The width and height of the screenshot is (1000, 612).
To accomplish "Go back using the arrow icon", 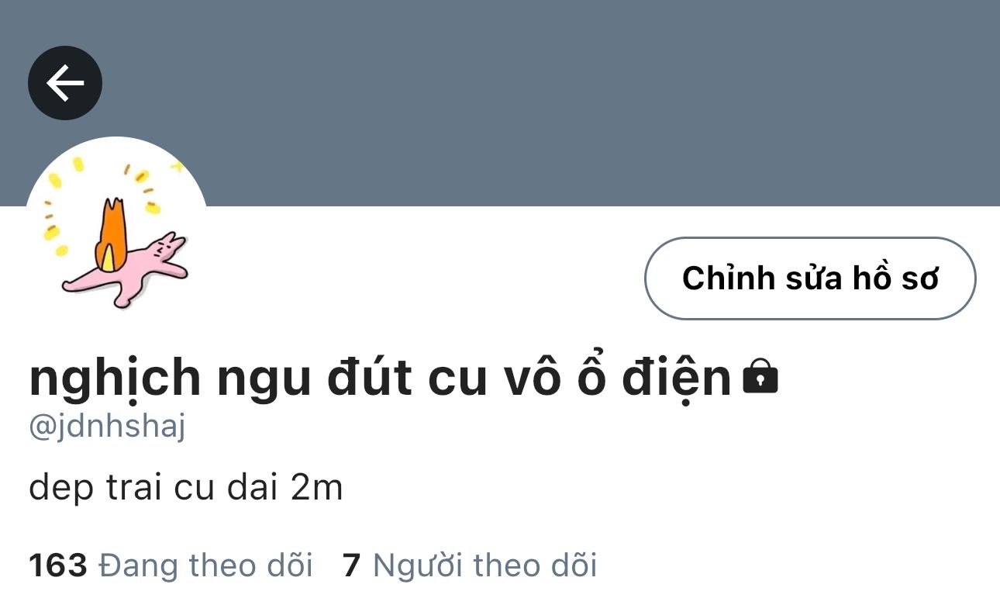I will tap(65, 83).
